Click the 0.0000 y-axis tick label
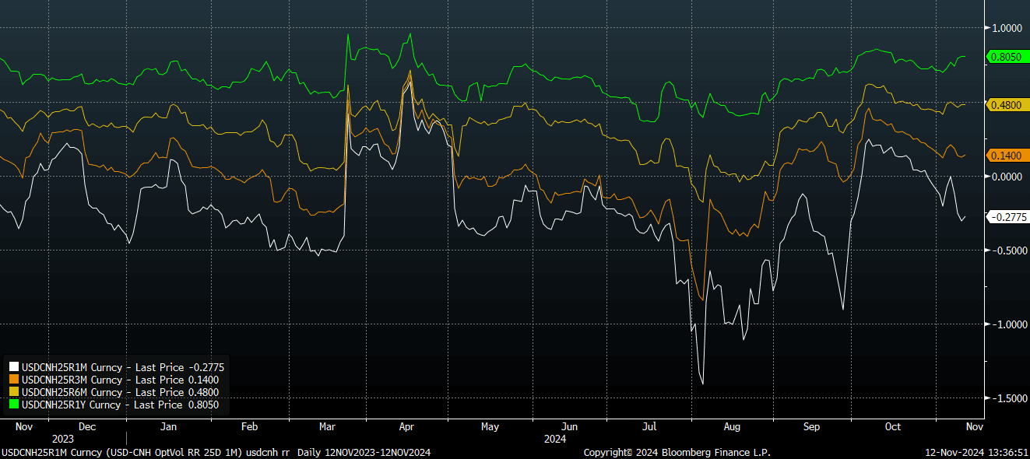The image size is (1030, 459). [1006, 177]
